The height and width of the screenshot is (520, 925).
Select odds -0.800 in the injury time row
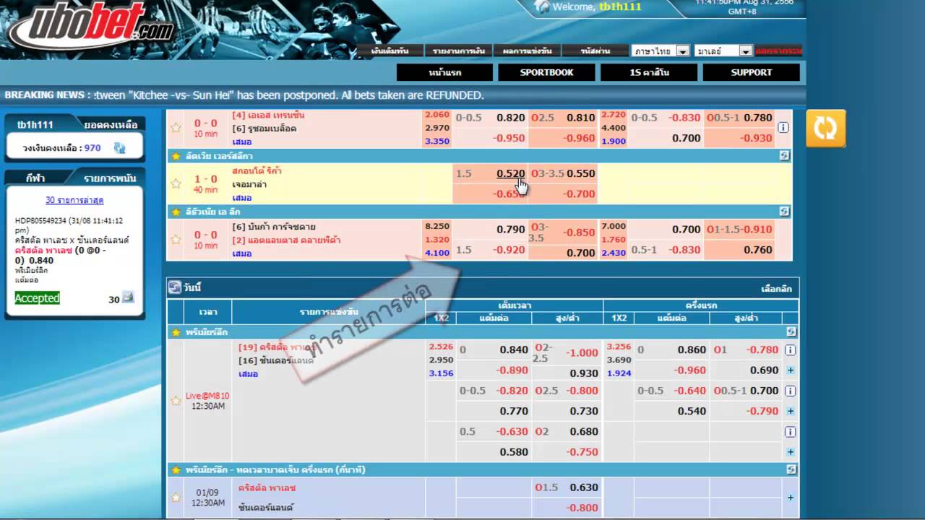point(581,508)
